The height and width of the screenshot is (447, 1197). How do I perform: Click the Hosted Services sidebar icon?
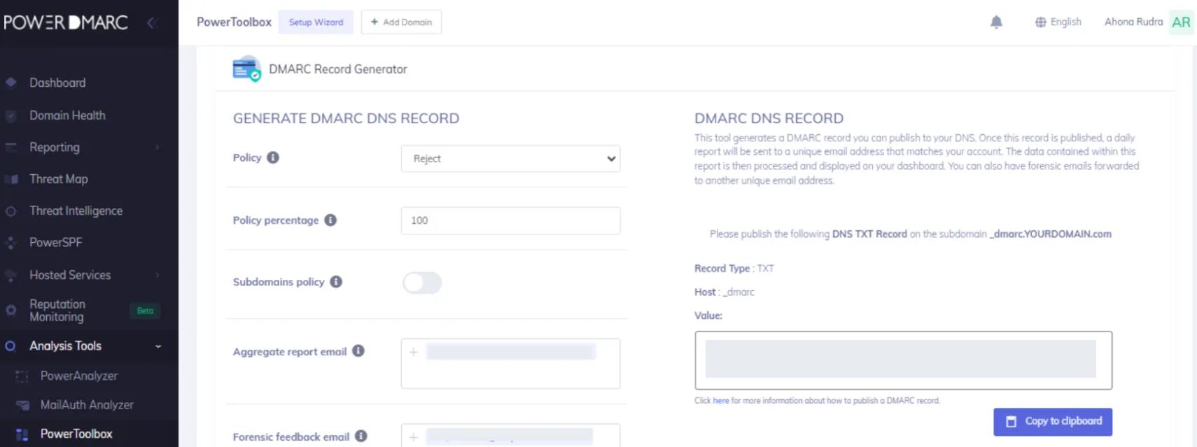click(x=11, y=275)
